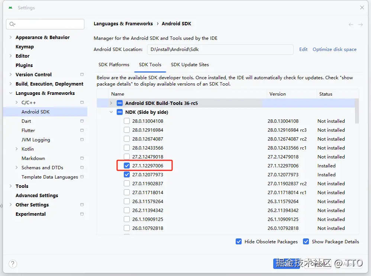The height and width of the screenshot is (276, 371).
Task: Expand Android SDK Build-Tools 36-rc5 row
Action: point(111,103)
